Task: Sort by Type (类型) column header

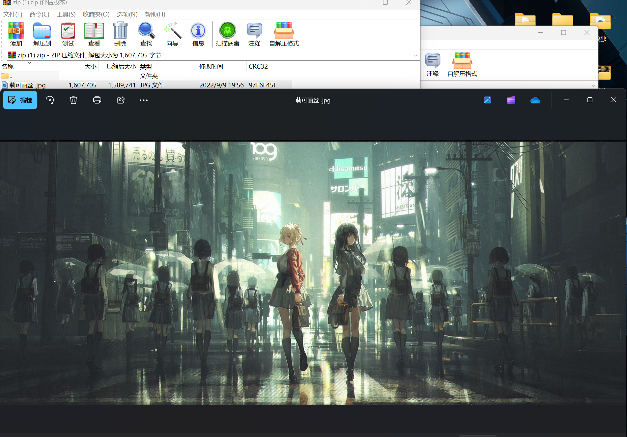Action: [167, 66]
